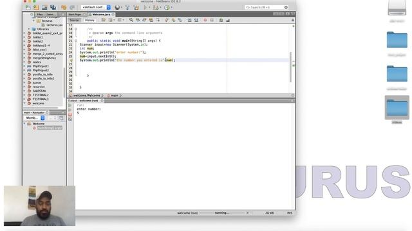
Task: Click the Undo toolbar icon
Action: (x=63, y=7)
